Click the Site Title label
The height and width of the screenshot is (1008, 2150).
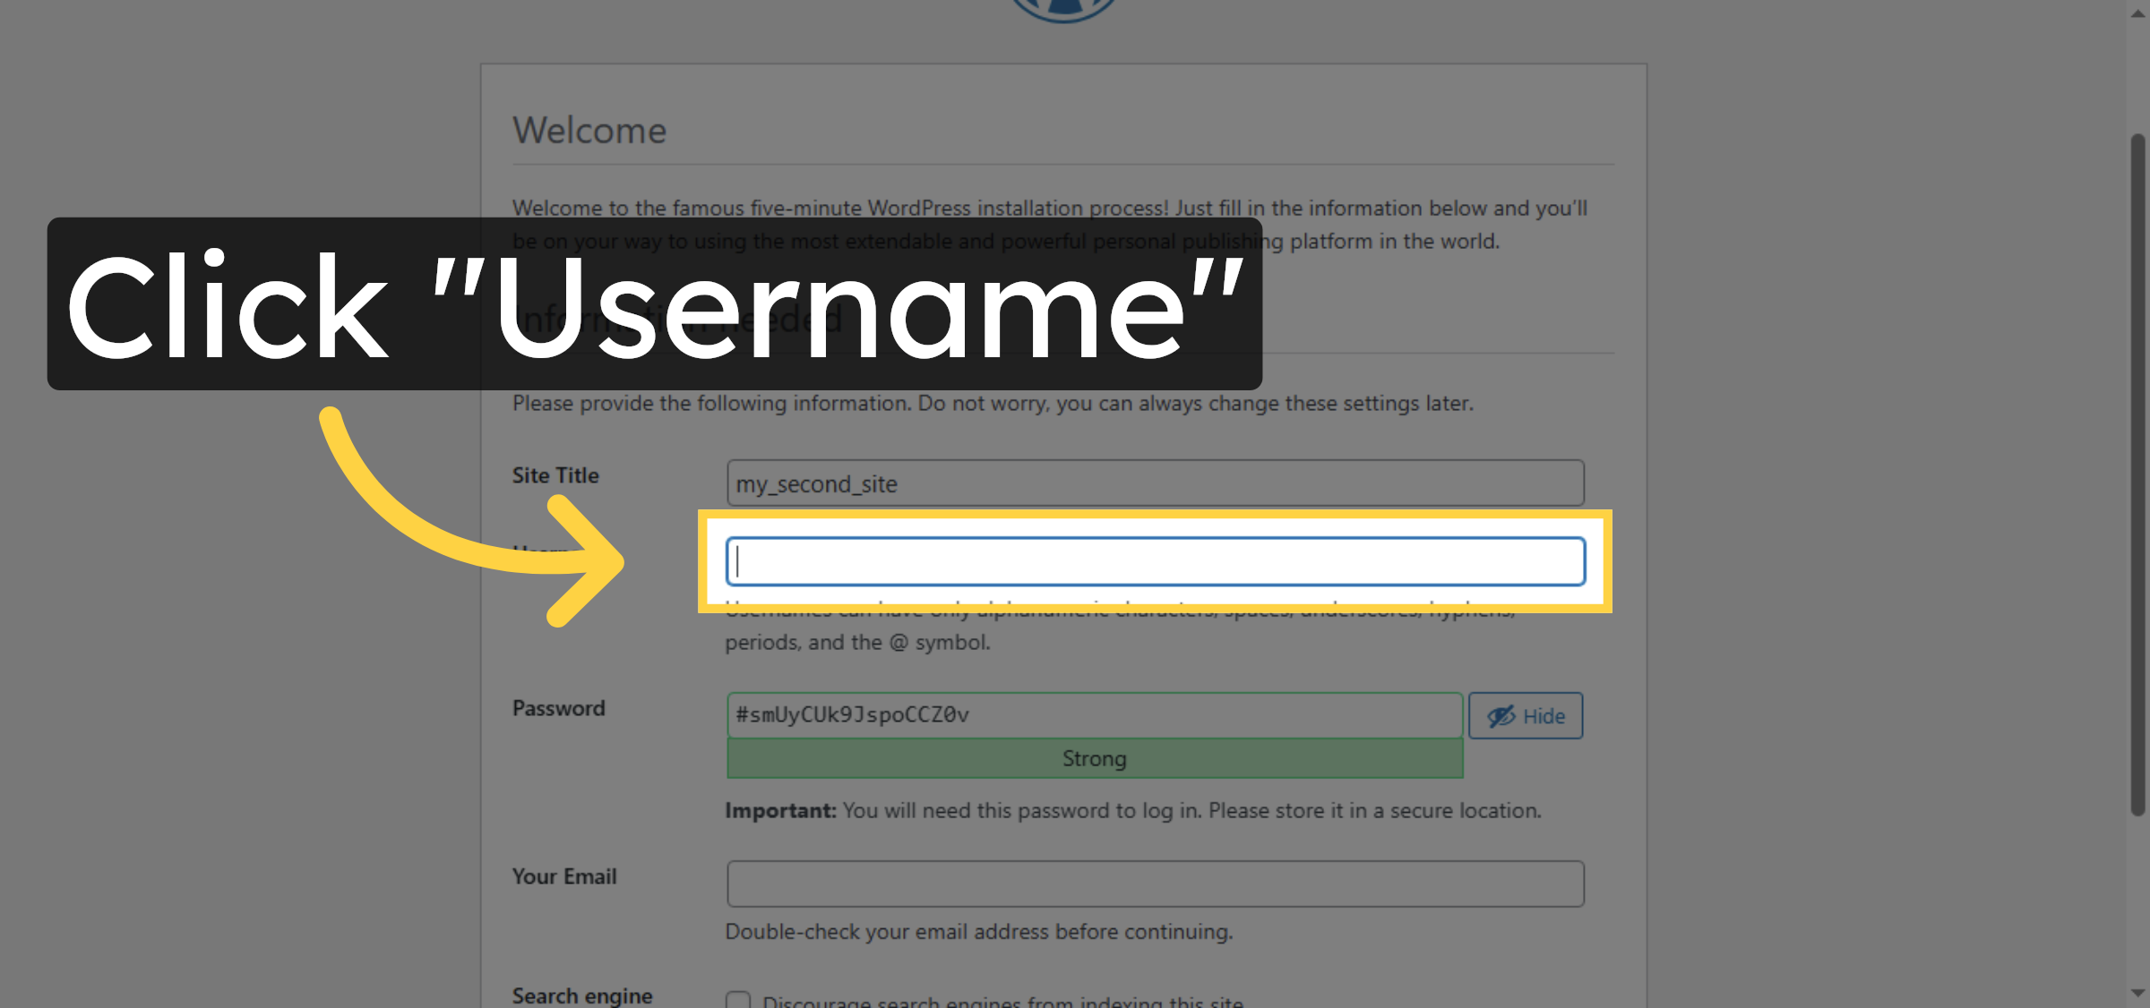pyautogui.click(x=555, y=475)
